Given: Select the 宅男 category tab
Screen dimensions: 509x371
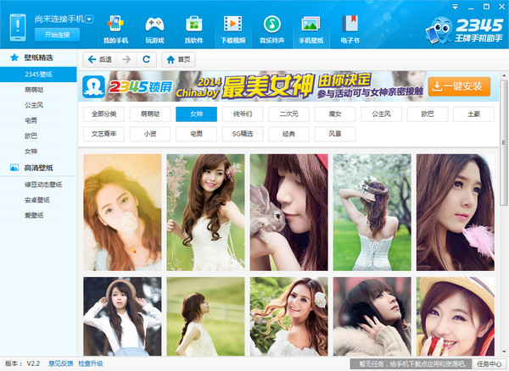Looking at the screenshot, I should click(x=197, y=134).
